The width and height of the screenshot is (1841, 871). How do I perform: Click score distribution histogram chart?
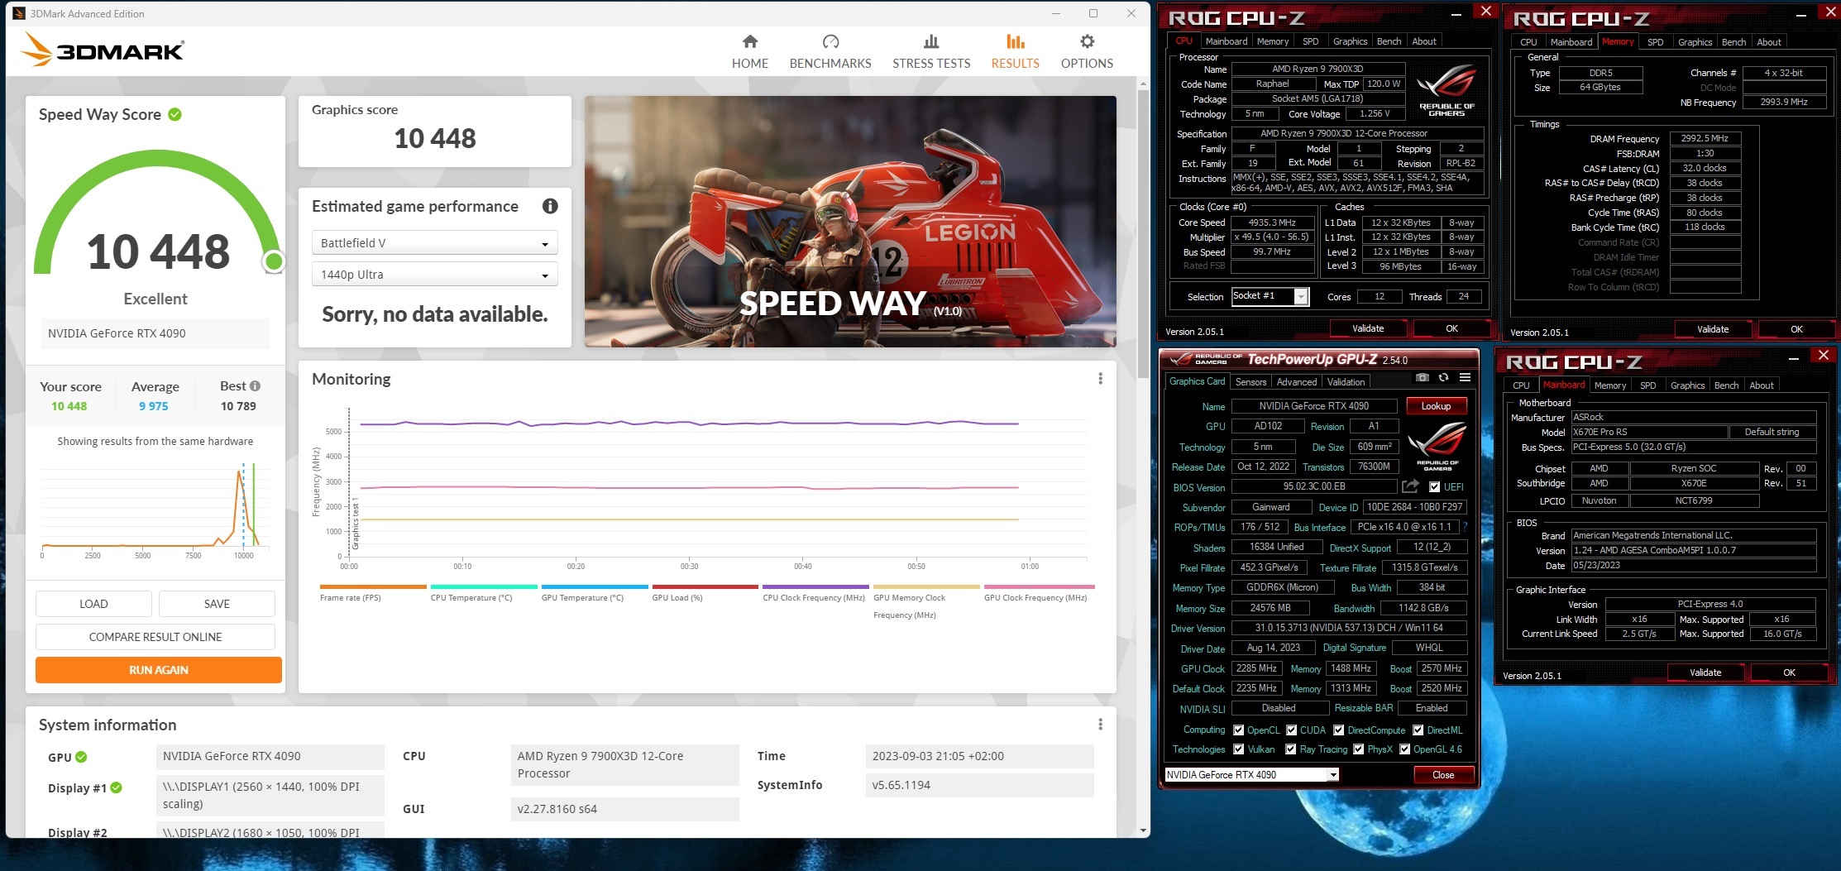click(155, 509)
